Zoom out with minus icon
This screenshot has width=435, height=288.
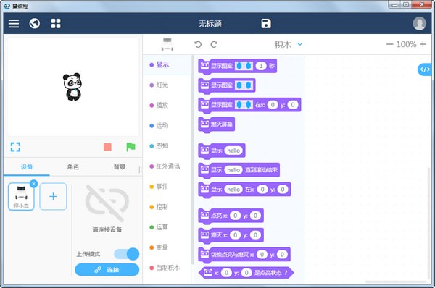tap(389, 44)
